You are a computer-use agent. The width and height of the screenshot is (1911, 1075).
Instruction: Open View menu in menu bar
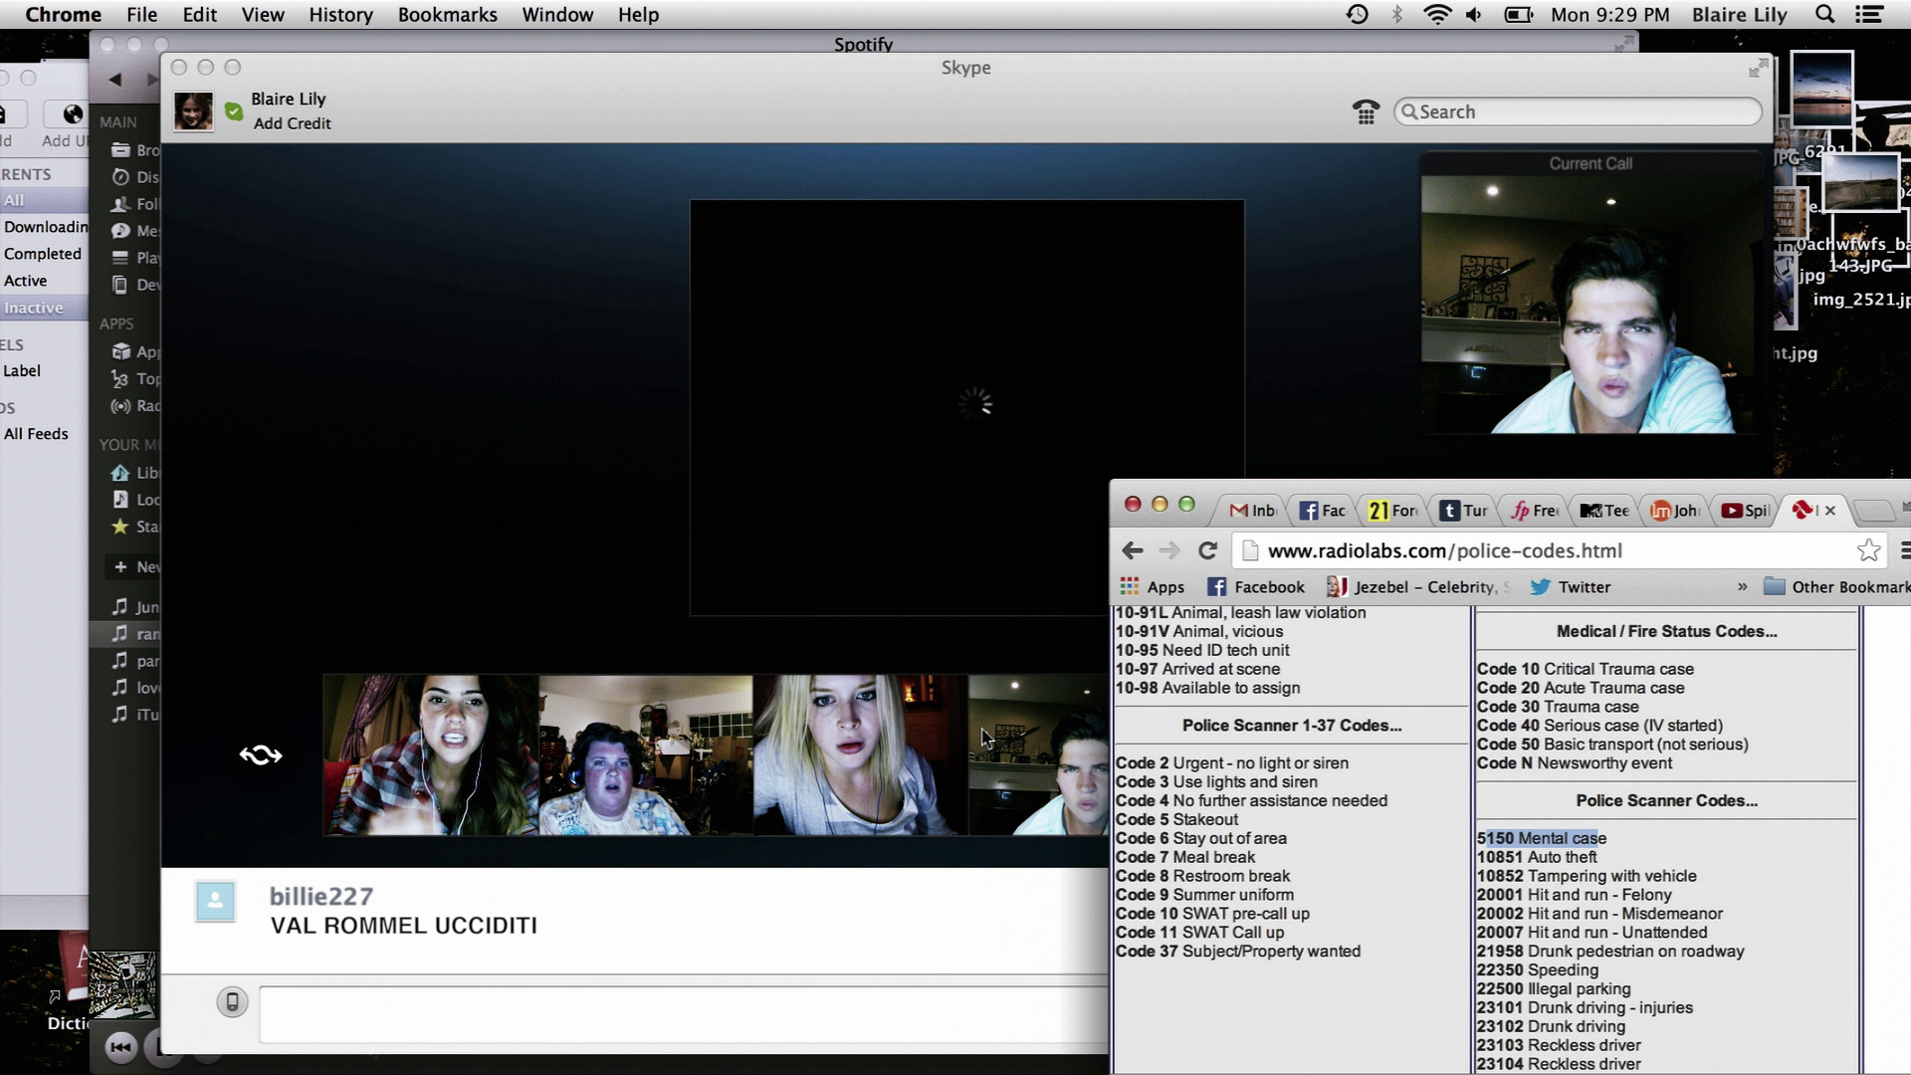[x=263, y=15]
